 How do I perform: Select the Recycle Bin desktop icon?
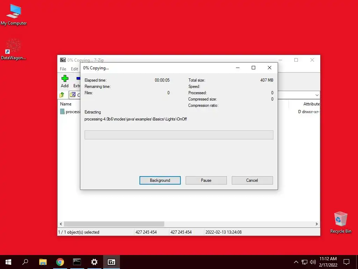click(341, 222)
